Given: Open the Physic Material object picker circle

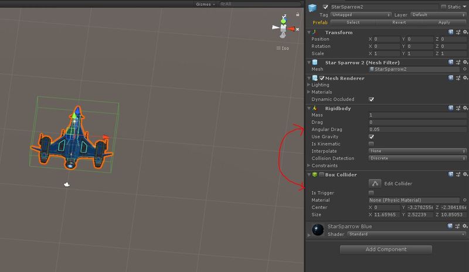Looking at the screenshot, I should pos(465,200).
